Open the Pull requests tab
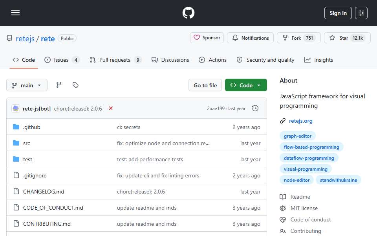Image resolution: width=377 pixels, height=236 pixels. (x=115, y=60)
